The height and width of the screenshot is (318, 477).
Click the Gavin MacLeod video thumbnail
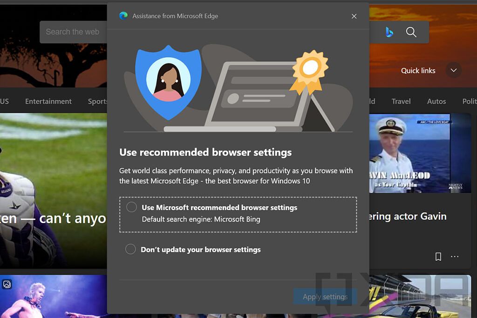coord(420,154)
